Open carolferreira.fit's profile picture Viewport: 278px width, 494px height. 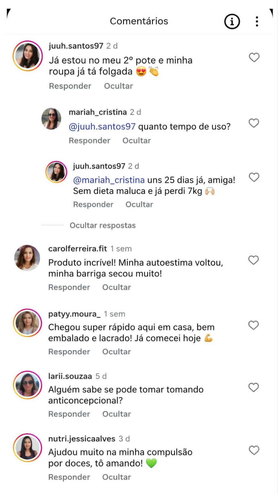(x=27, y=258)
